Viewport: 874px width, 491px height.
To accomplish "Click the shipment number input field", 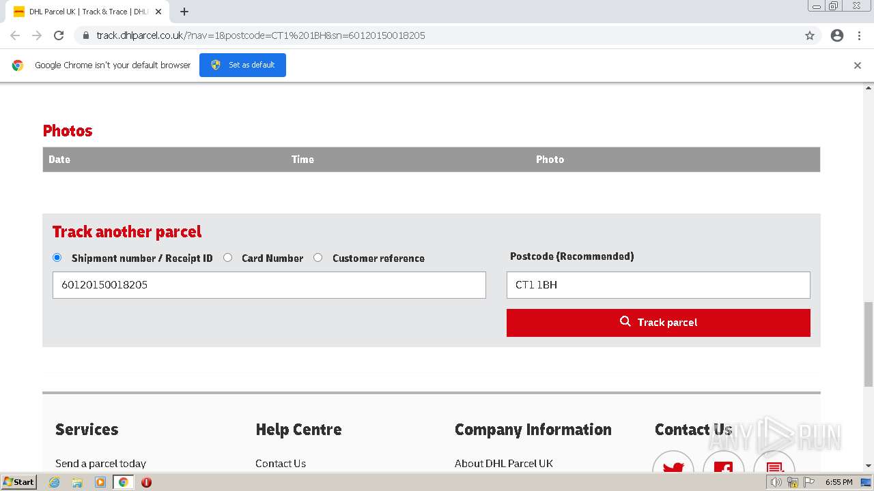I will [269, 285].
